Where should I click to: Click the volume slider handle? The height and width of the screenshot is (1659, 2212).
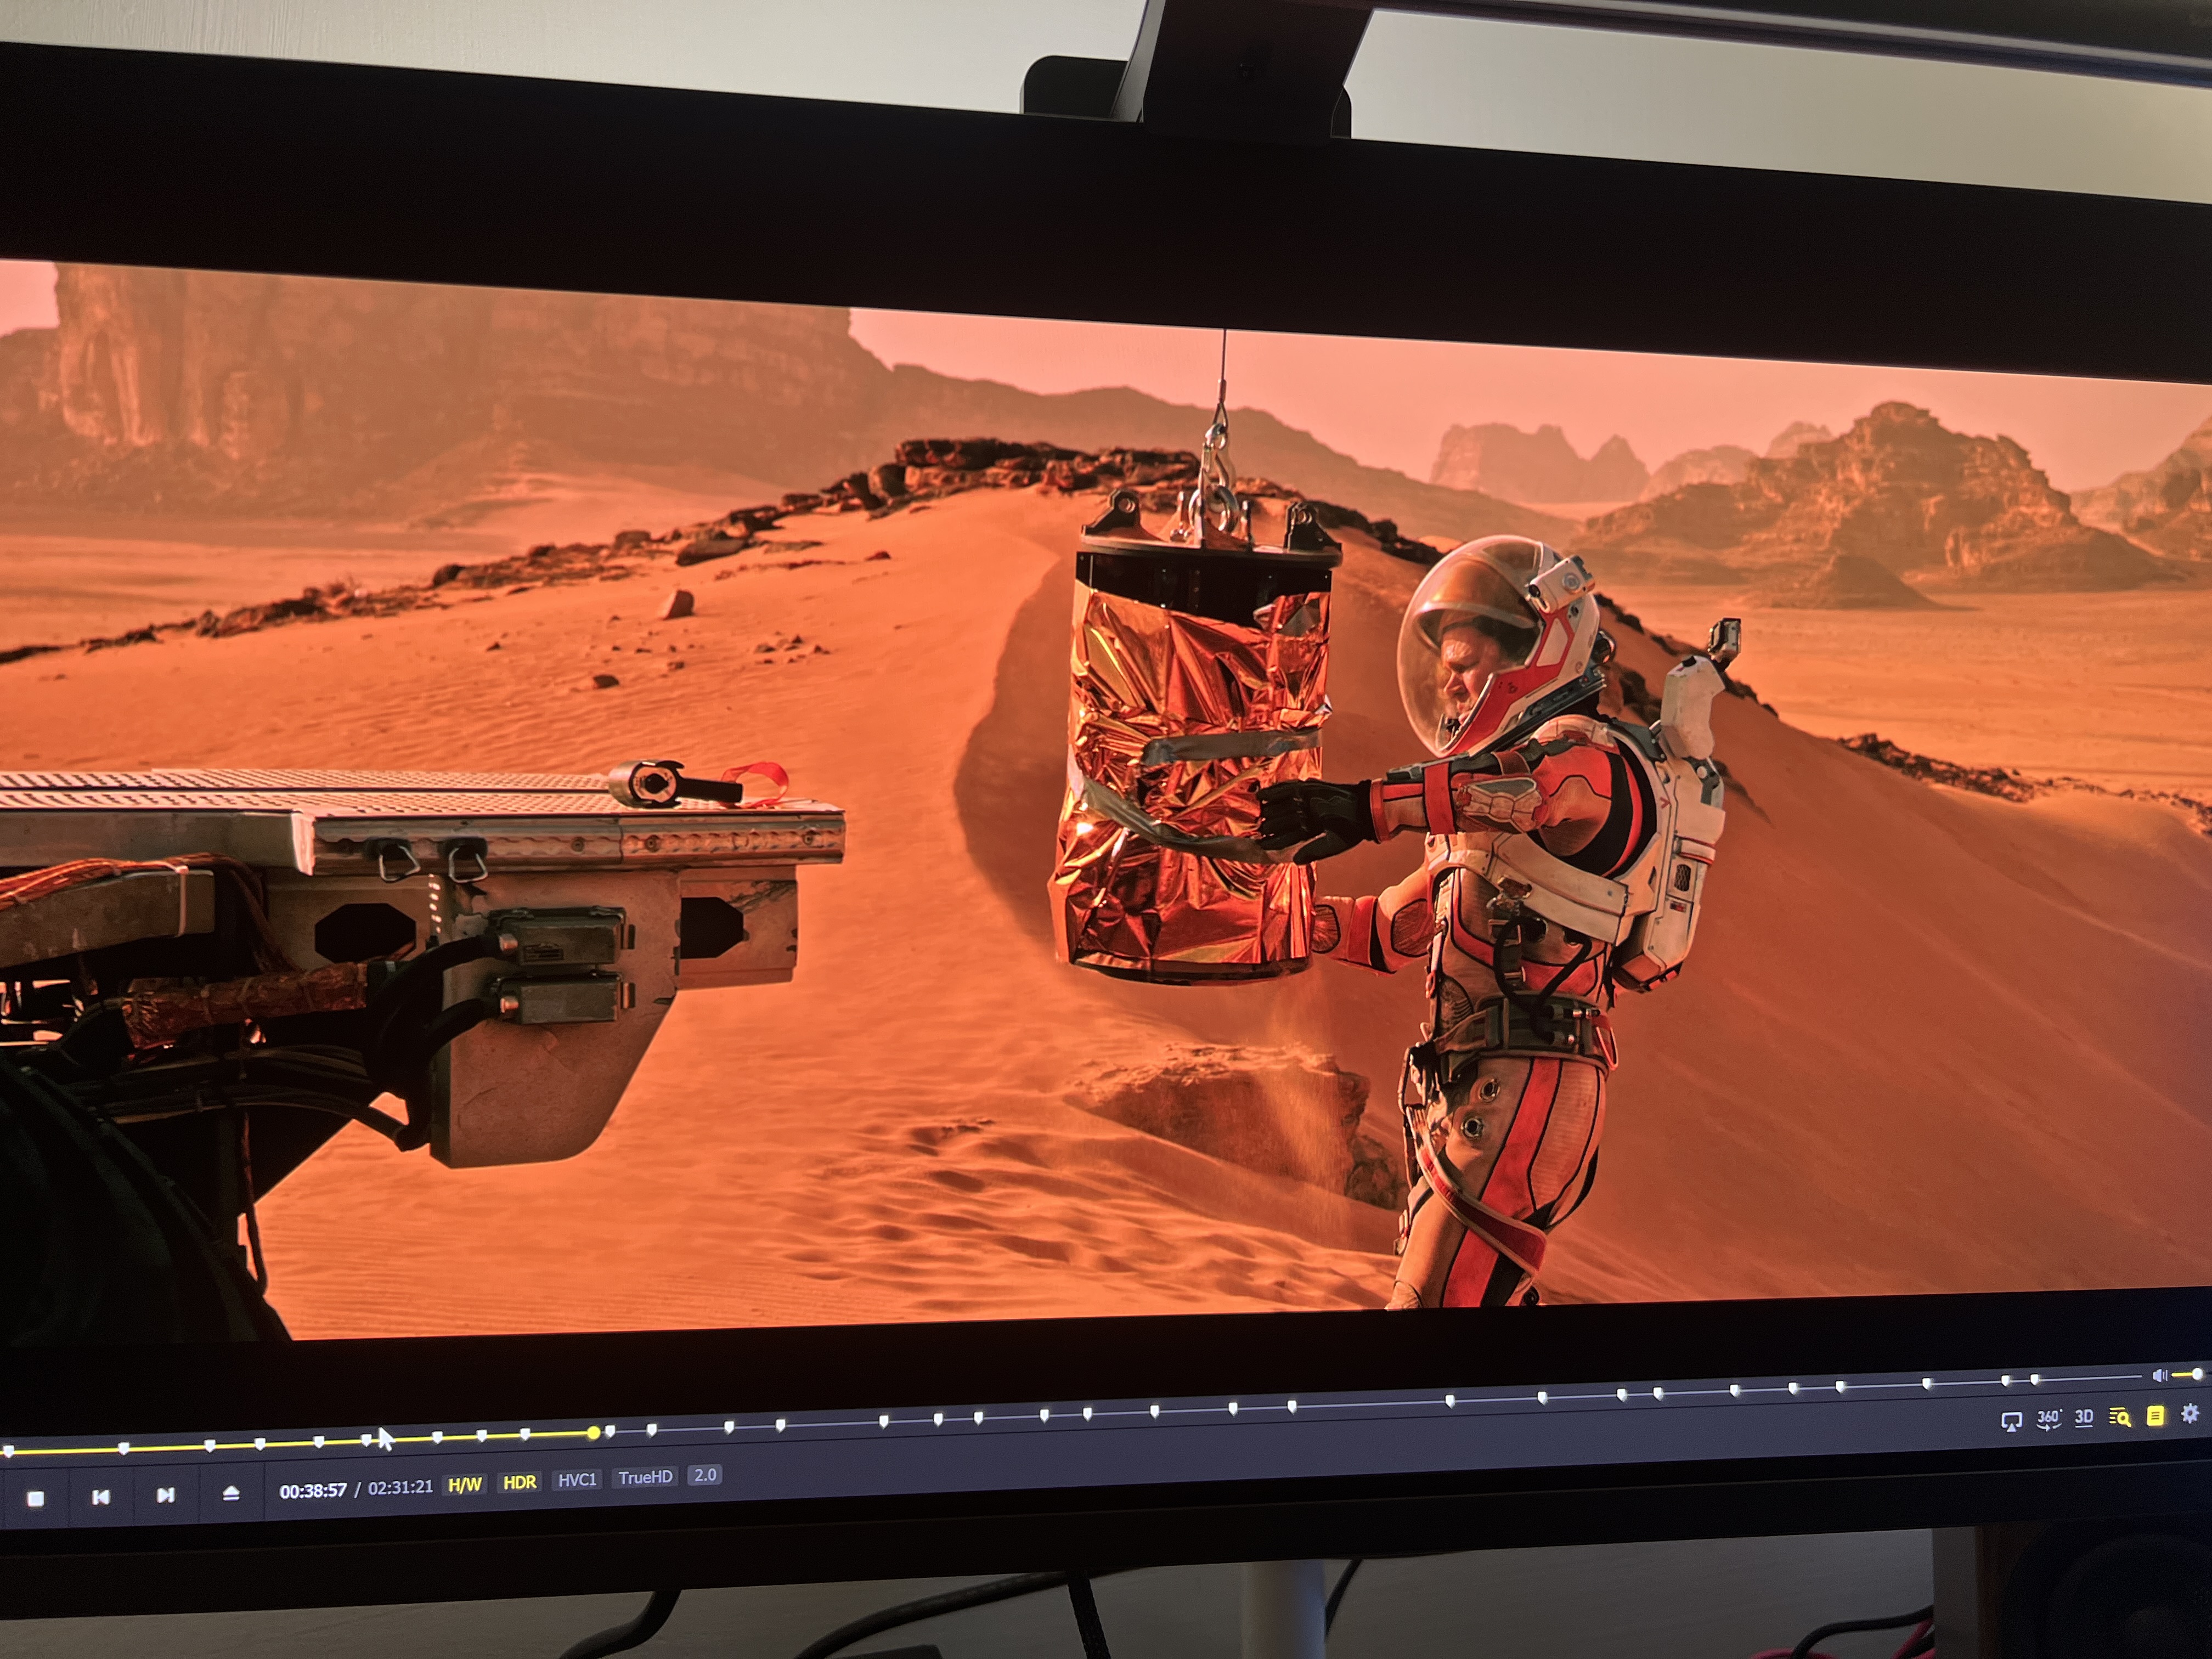pyautogui.click(x=2197, y=1374)
